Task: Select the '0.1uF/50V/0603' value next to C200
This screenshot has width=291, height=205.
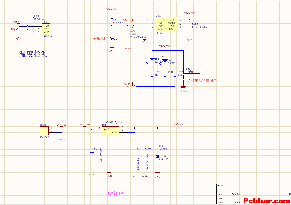Action: click(x=201, y=27)
